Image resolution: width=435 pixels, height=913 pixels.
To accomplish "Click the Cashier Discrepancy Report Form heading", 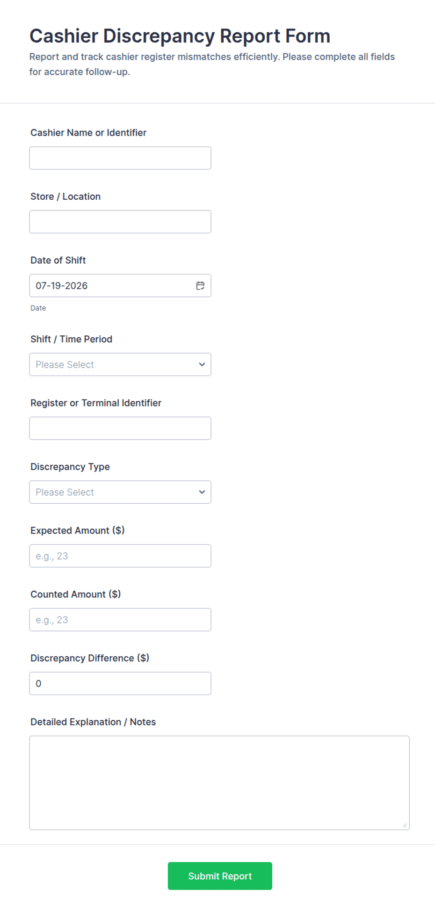I will (180, 36).
